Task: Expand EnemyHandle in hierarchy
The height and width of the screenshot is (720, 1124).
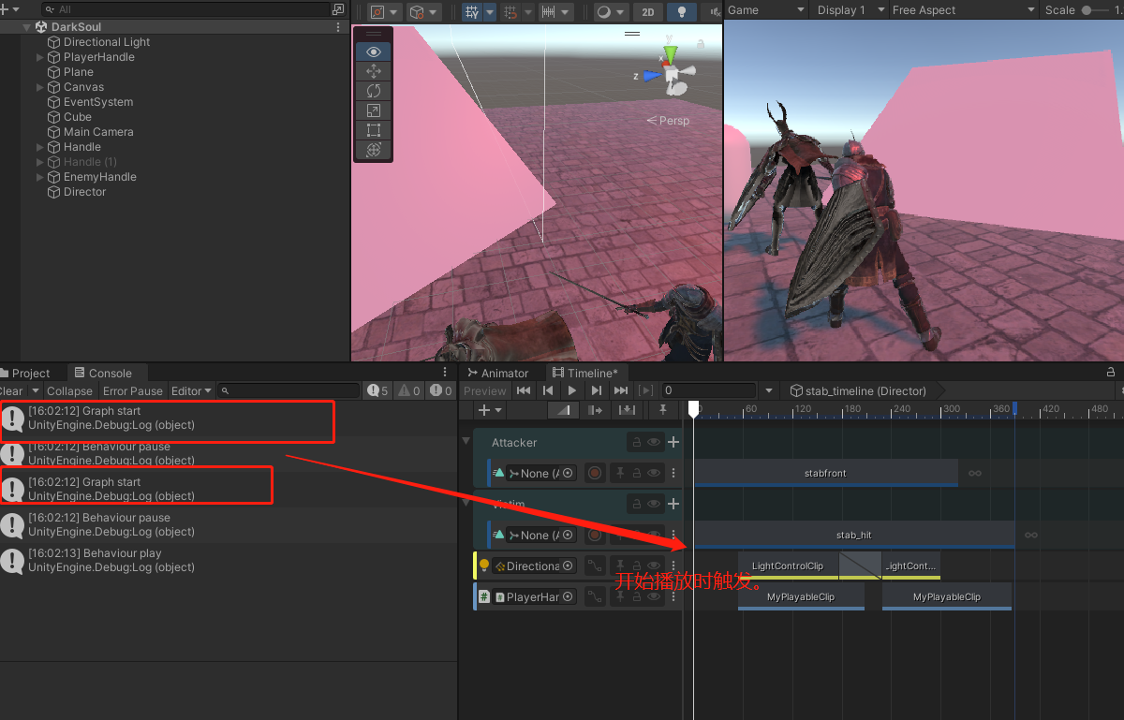Action: coord(40,177)
